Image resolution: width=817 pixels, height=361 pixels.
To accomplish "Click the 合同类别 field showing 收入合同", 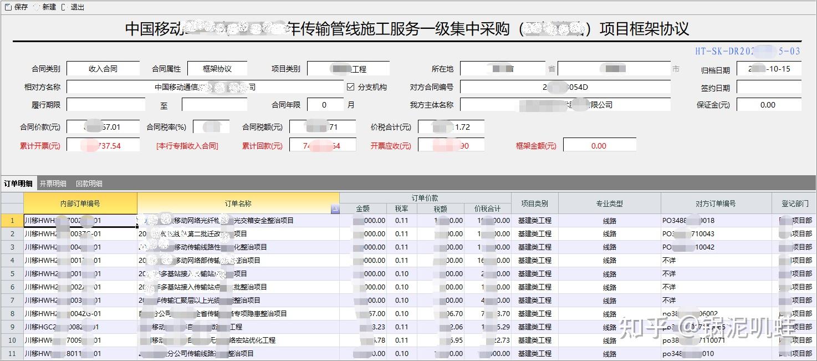I will click(x=103, y=69).
